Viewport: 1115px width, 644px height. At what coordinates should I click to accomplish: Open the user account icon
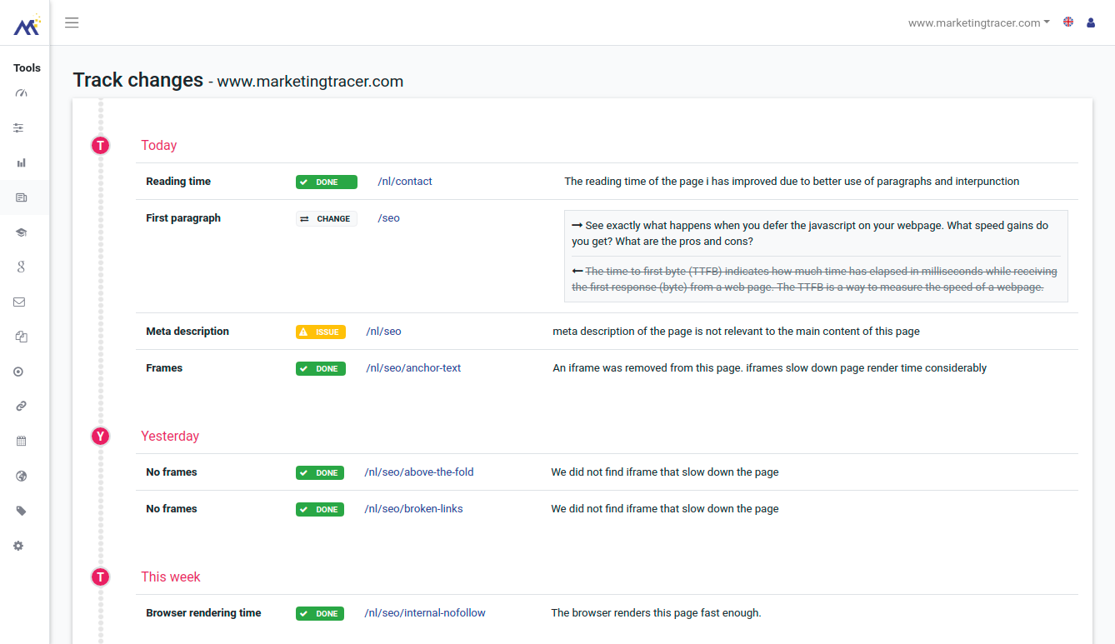click(x=1091, y=22)
